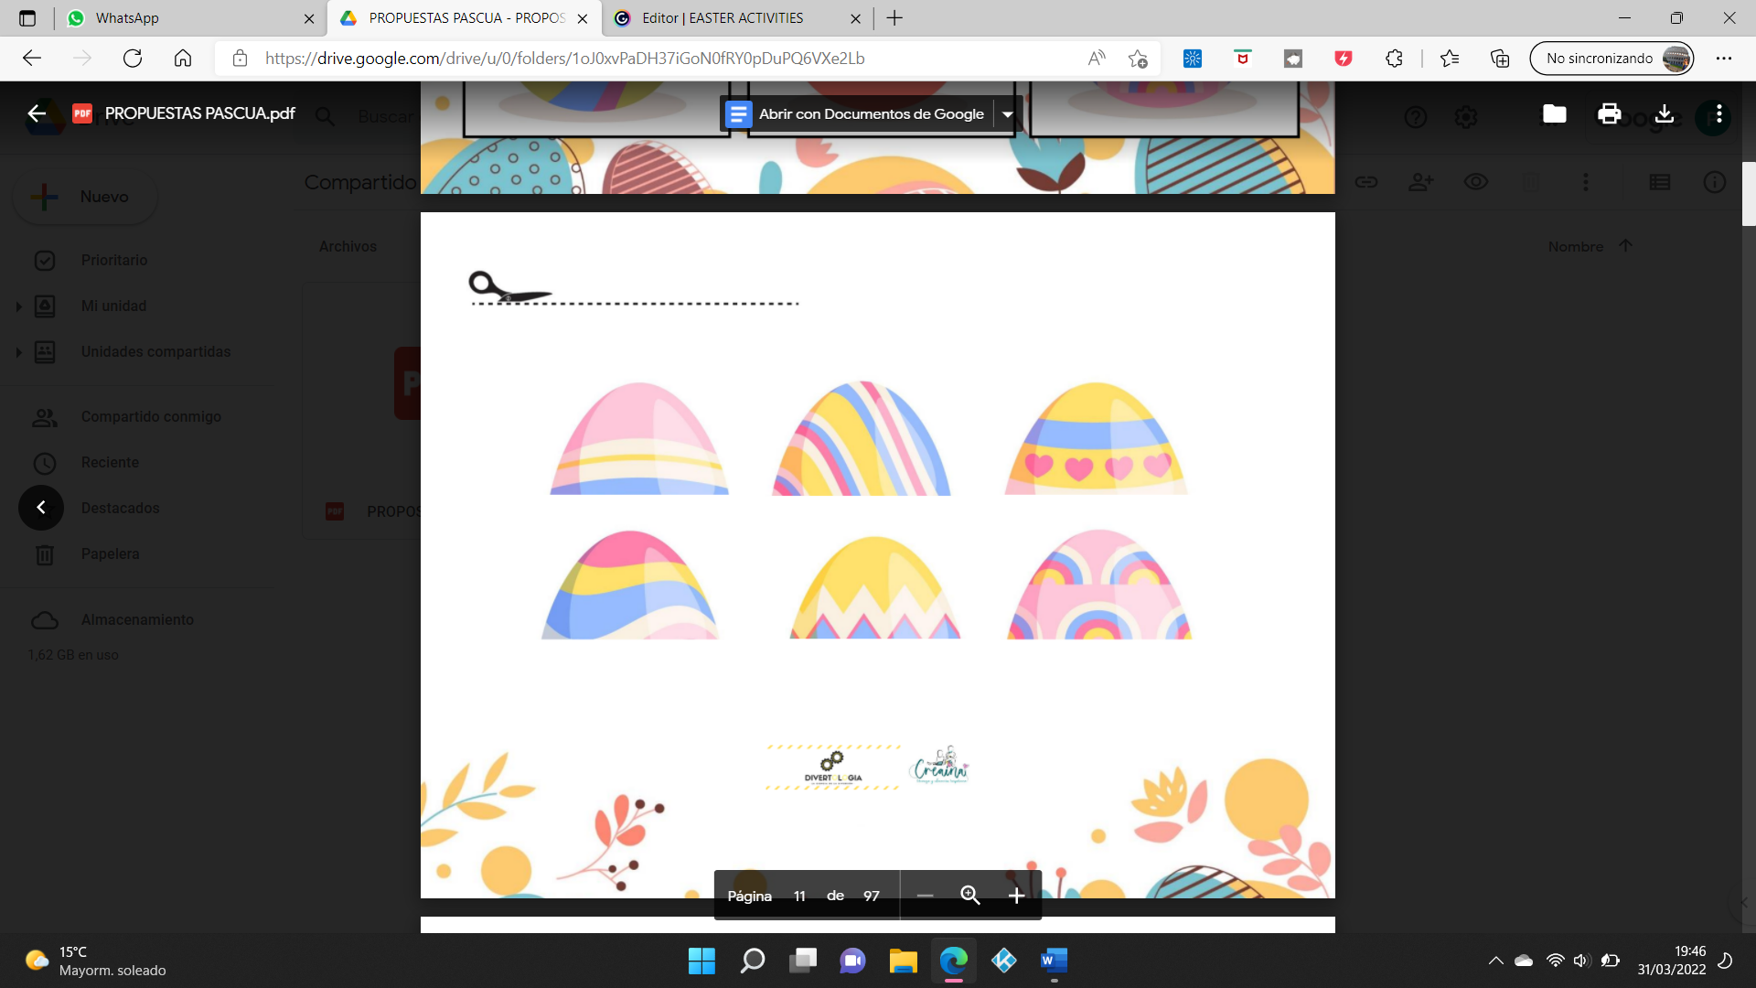The height and width of the screenshot is (988, 1756).
Task: Move the file using the folder icon
Action: tap(1554, 115)
